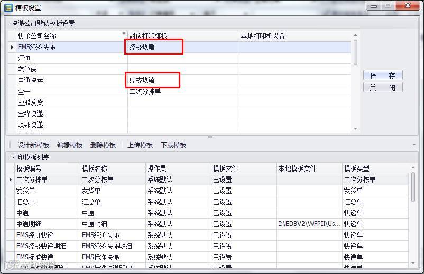Click the template list vertical scrollbar thumb
424x274 pixels.
coord(413,187)
